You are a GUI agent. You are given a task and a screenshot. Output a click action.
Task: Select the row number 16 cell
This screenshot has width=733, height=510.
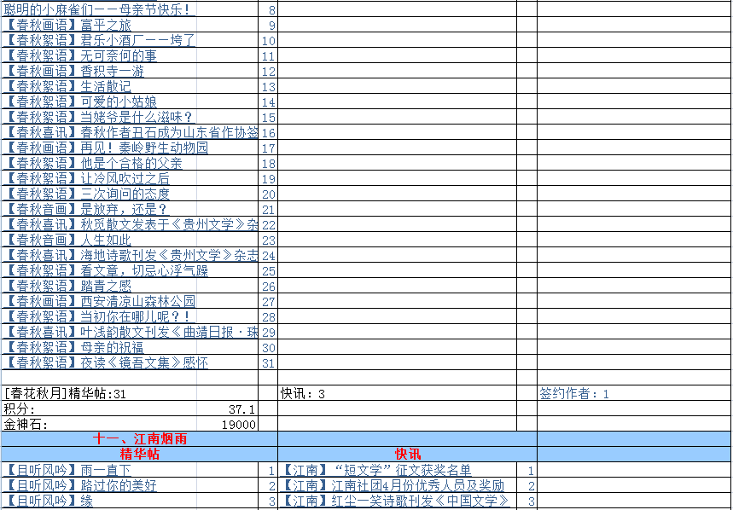pos(268,133)
